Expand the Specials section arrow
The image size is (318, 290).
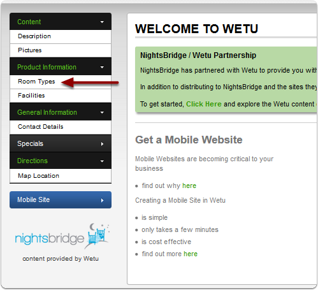103,144
